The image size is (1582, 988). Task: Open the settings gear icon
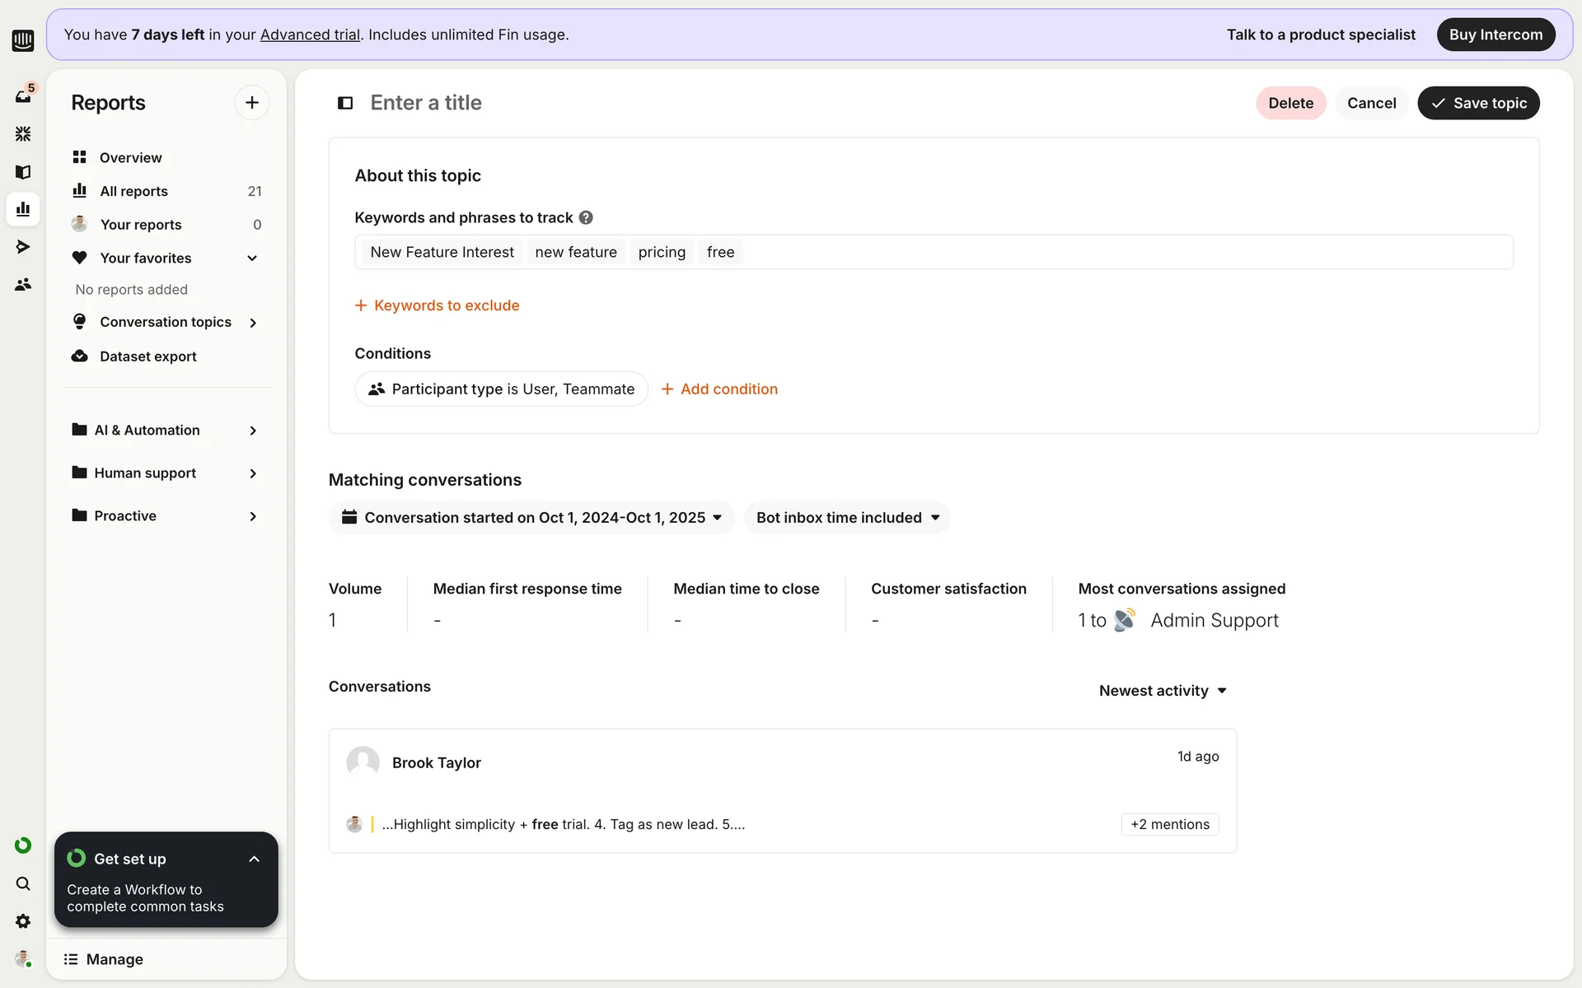(x=23, y=921)
